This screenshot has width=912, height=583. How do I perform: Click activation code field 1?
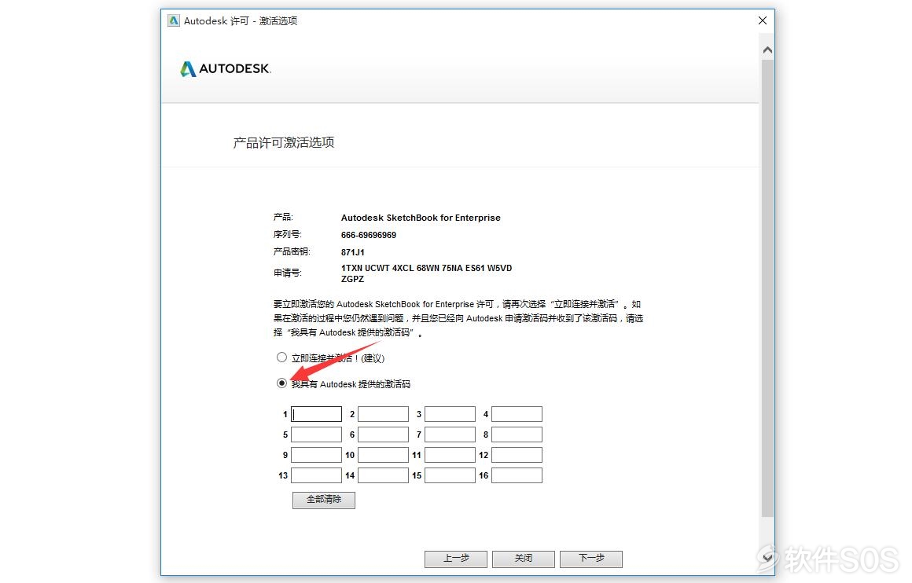click(316, 414)
